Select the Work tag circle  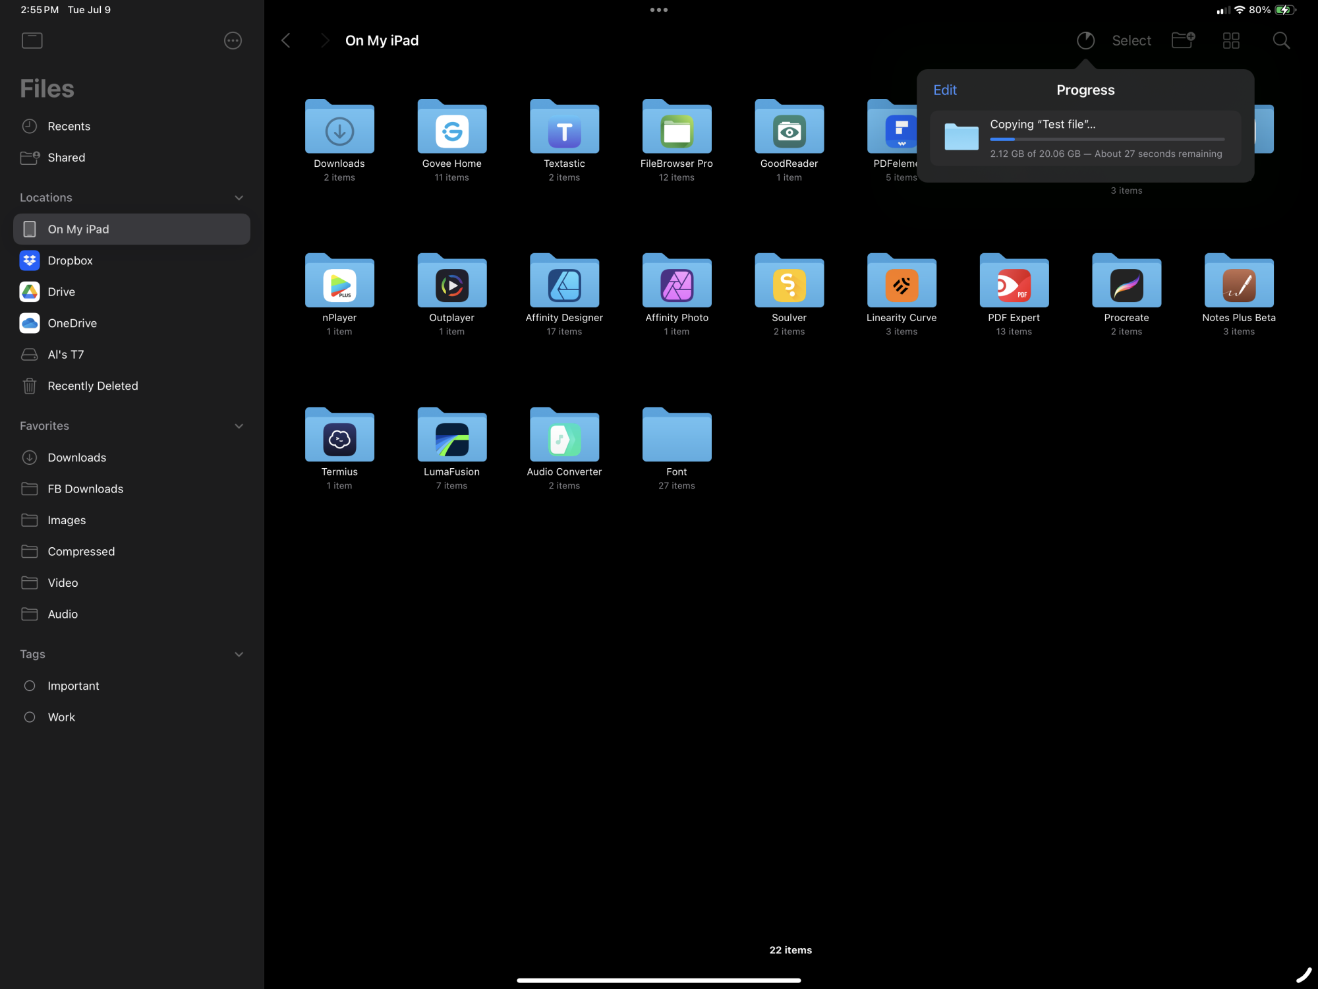[x=30, y=717]
